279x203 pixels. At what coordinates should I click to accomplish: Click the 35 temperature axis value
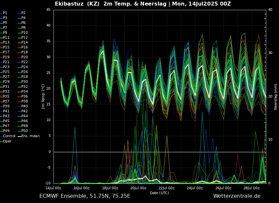[48, 41]
